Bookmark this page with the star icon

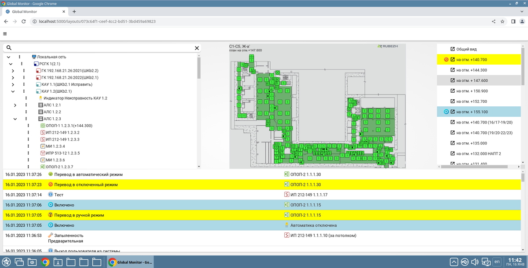tap(502, 21)
